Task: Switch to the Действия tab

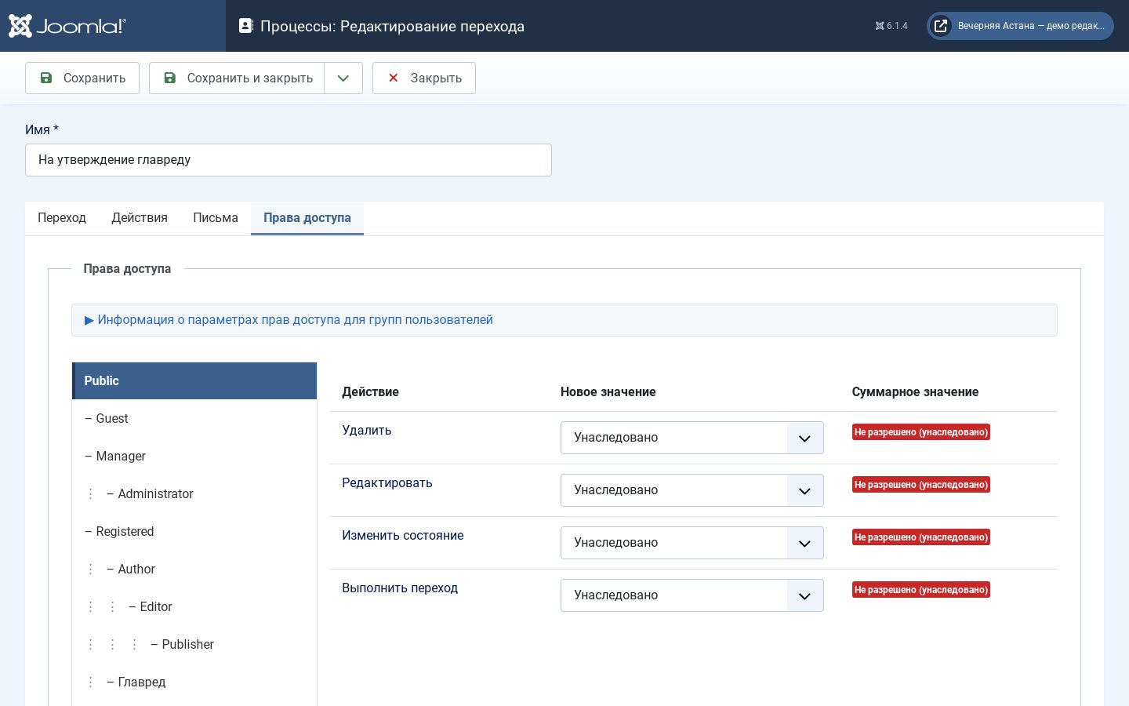Action: click(x=140, y=218)
